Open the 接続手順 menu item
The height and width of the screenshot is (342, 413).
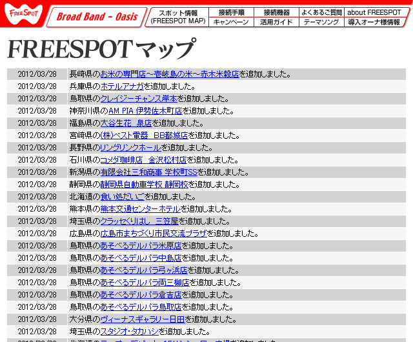pyautogui.click(x=231, y=12)
